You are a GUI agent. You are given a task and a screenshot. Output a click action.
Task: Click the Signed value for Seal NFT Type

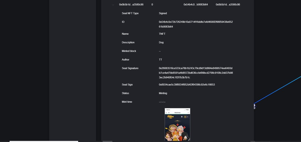(163, 13)
